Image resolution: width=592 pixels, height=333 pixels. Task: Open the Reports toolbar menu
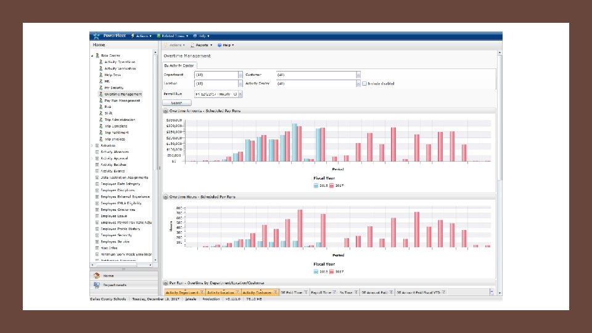[201, 45]
